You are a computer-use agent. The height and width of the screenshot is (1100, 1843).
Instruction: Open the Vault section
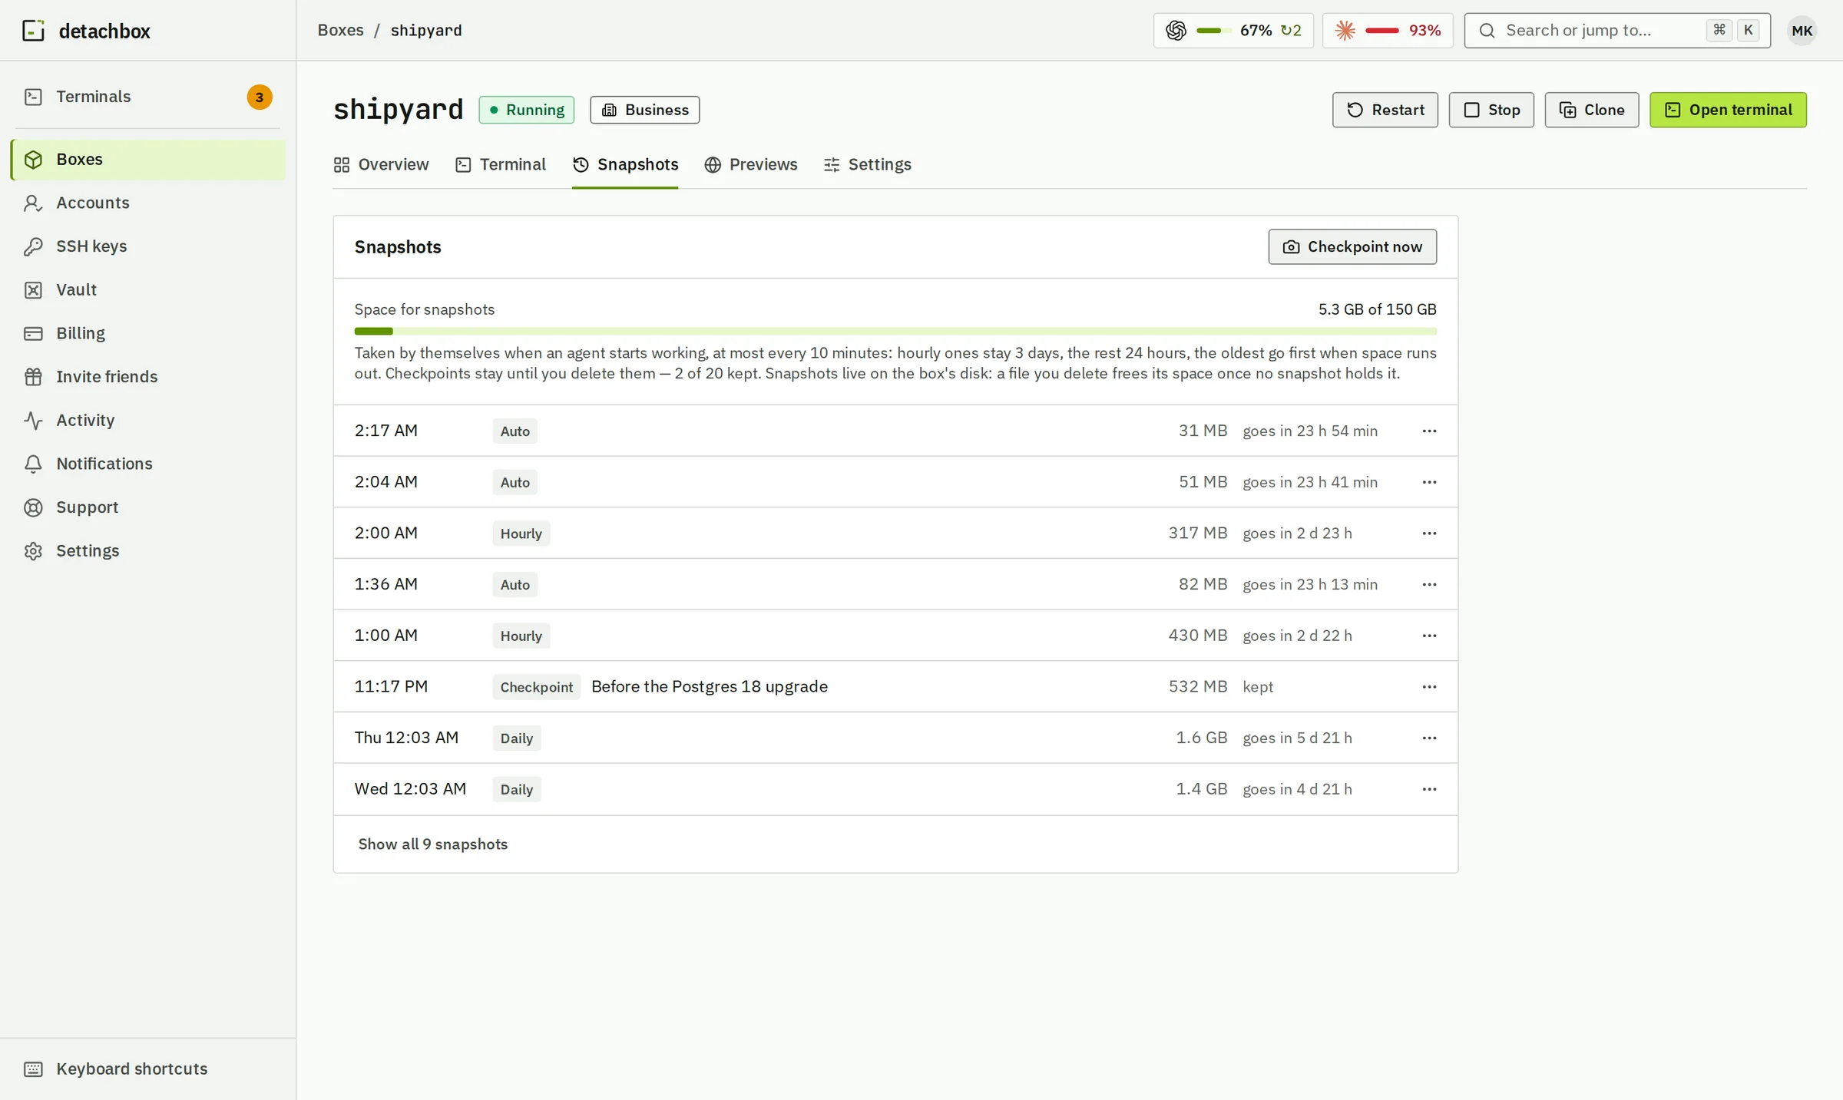click(x=147, y=290)
